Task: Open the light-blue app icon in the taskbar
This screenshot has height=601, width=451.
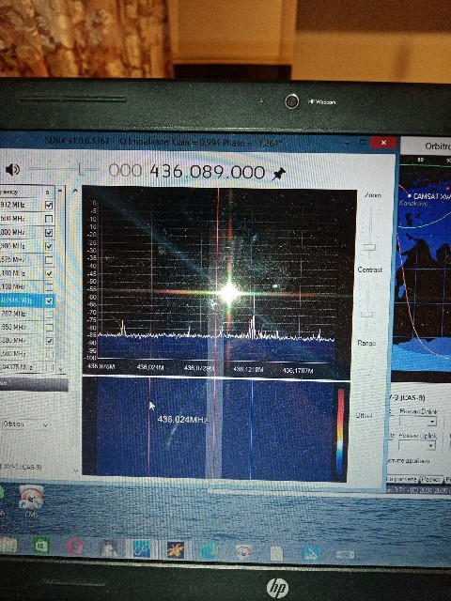Action: 311,553
